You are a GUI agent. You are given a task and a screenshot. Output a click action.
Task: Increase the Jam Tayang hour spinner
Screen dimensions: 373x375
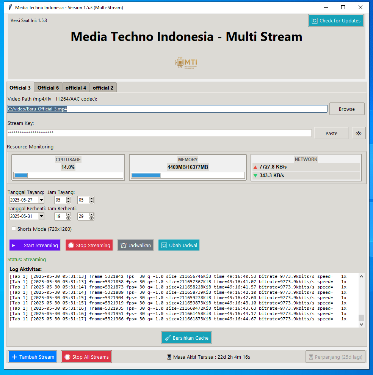69,198
